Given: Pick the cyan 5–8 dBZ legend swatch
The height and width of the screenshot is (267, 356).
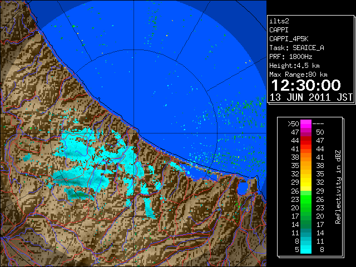Looking at the screenshot, I should (306, 249).
